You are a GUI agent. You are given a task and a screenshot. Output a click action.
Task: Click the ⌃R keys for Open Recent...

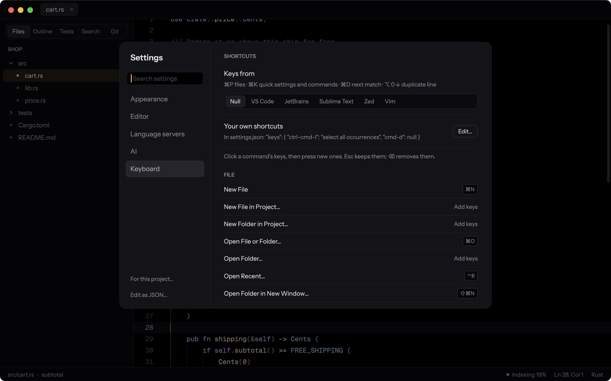coord(471,276)
